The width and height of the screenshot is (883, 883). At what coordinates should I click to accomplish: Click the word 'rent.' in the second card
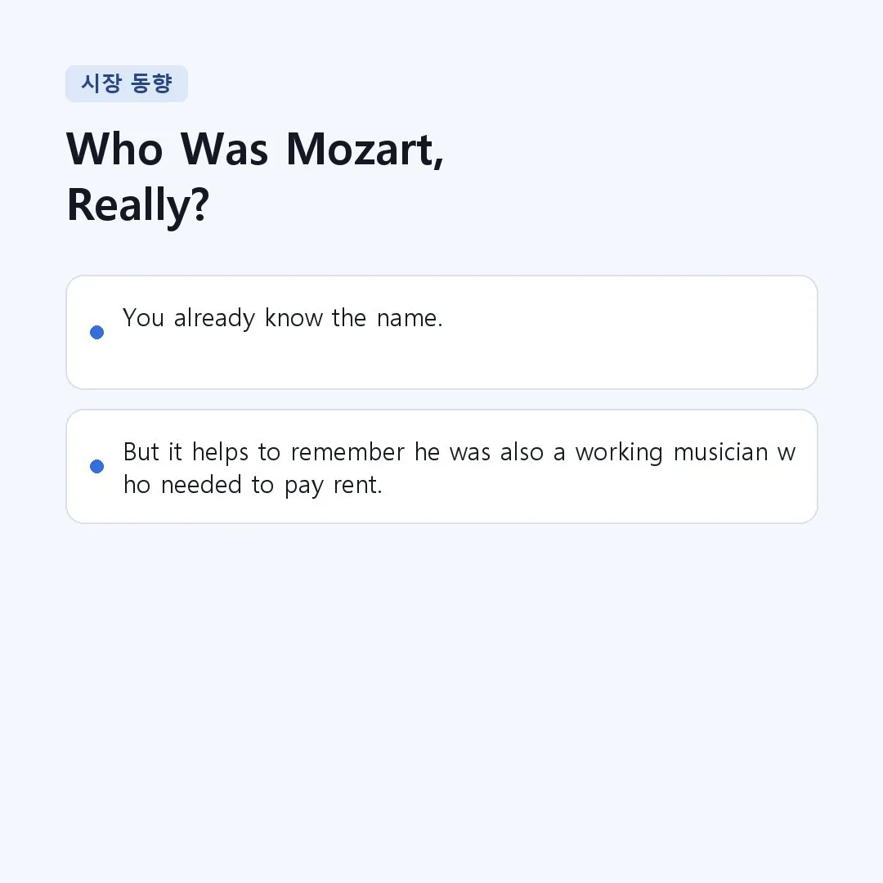[x=358, y=486]
